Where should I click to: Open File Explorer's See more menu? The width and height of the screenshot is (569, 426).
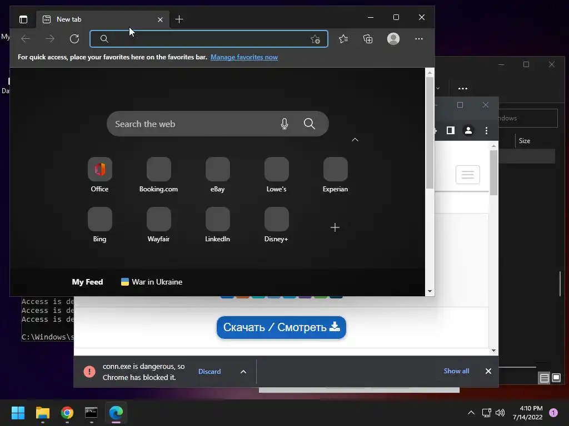463,88
